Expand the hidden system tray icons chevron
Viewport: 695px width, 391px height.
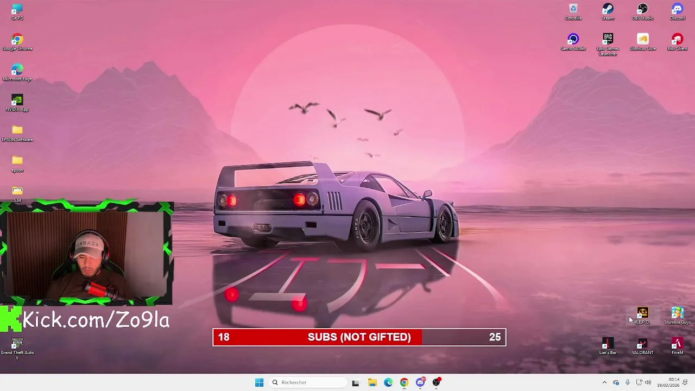coord(604,382)
